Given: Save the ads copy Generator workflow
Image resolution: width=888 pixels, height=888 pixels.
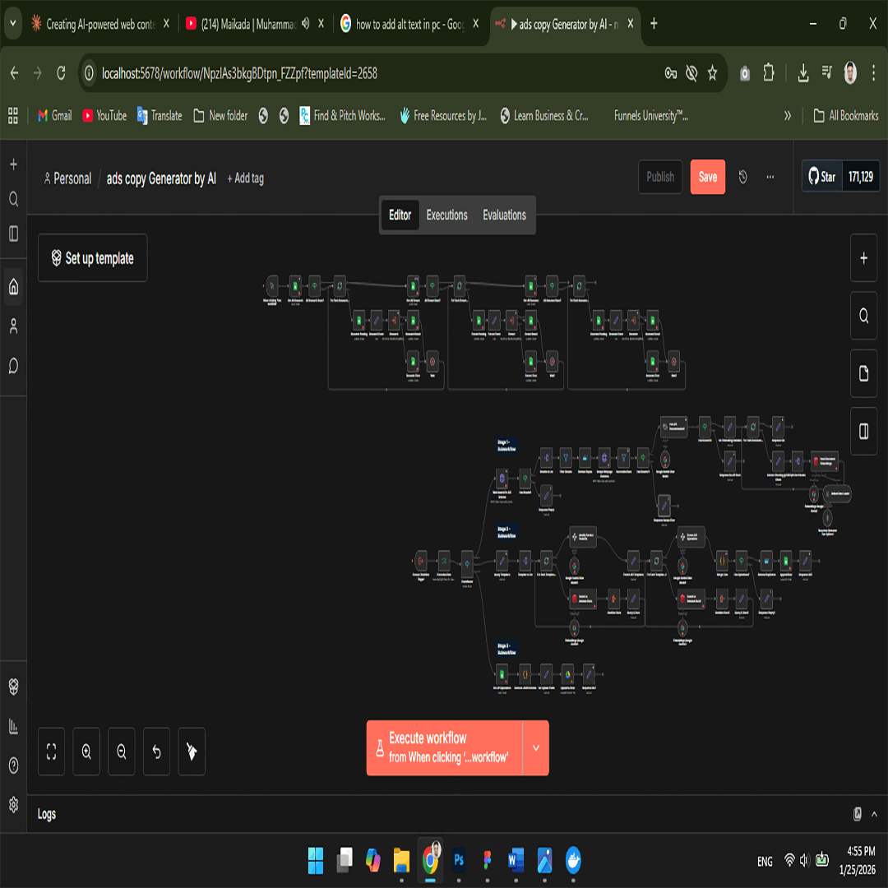Looking at the screenshot, I should 707,177.
